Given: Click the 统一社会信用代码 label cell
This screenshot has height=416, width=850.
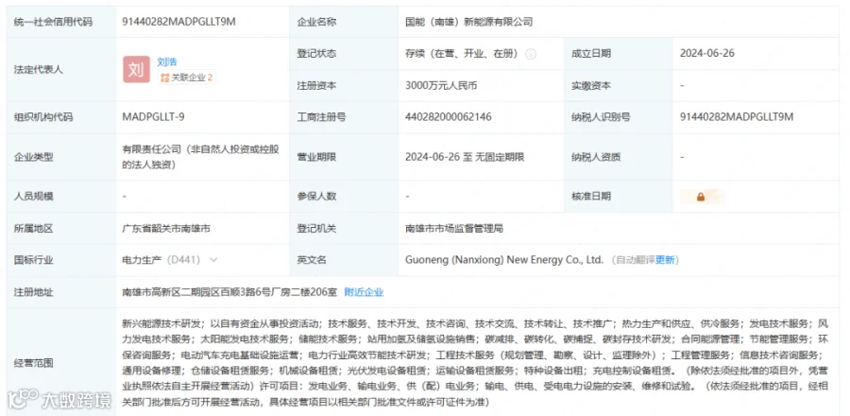Looking at the screenshot, I should click(x=61, y=23).
